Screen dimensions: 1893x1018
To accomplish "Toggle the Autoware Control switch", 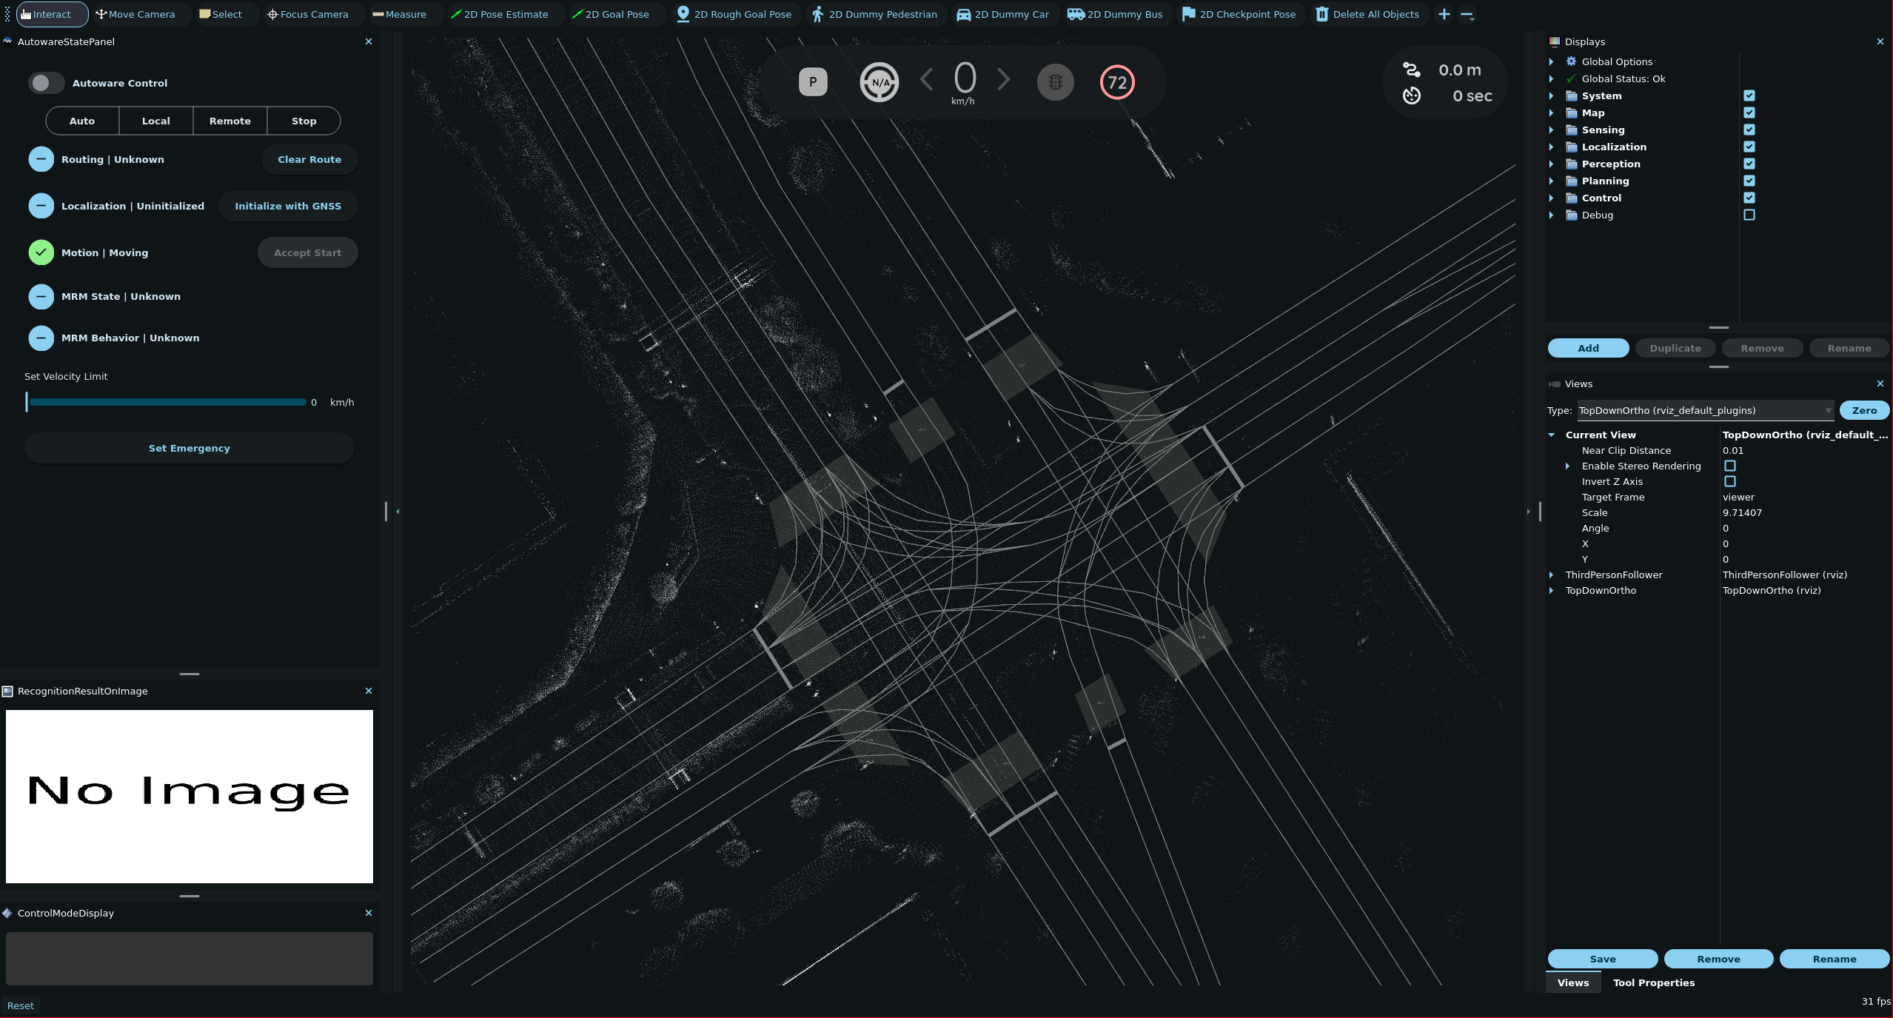I will [46, 83].
